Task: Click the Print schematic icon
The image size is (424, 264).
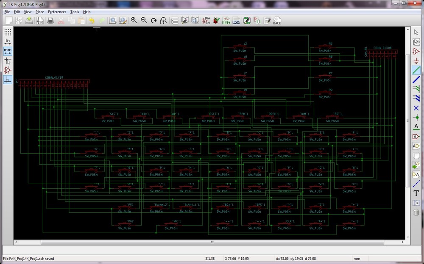Action: tap(50, 20)
